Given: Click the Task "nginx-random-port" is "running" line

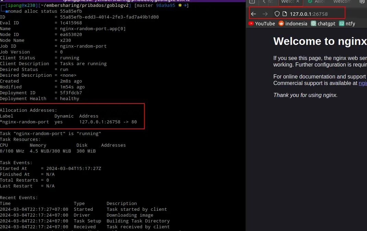Looking at the screenshot, I should (x=50, y=134).
